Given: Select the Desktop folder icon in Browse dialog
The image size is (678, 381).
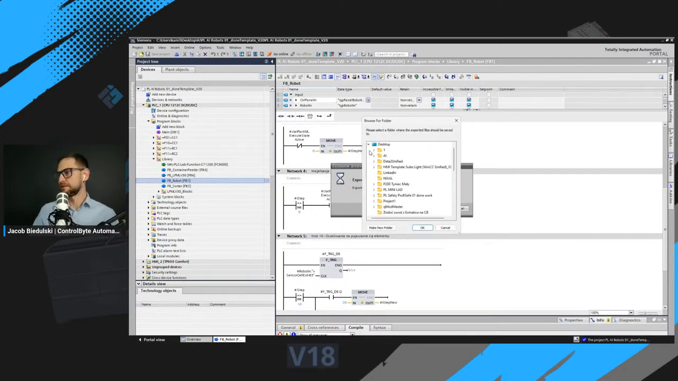Looking at the screenshot, I should pos(374,144).
